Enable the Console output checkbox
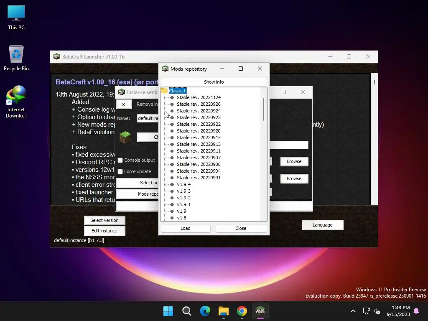The image size is (428, 321). (120, 160)
